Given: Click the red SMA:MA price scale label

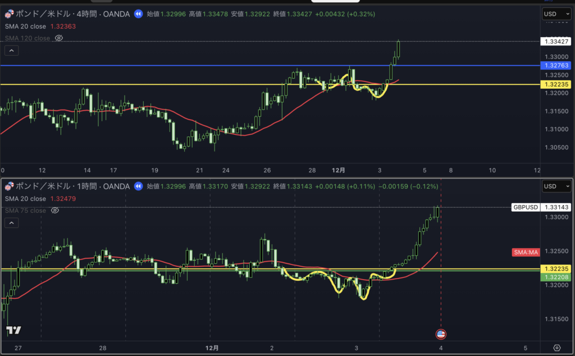Looking at the screenshot, I should 526,252.
